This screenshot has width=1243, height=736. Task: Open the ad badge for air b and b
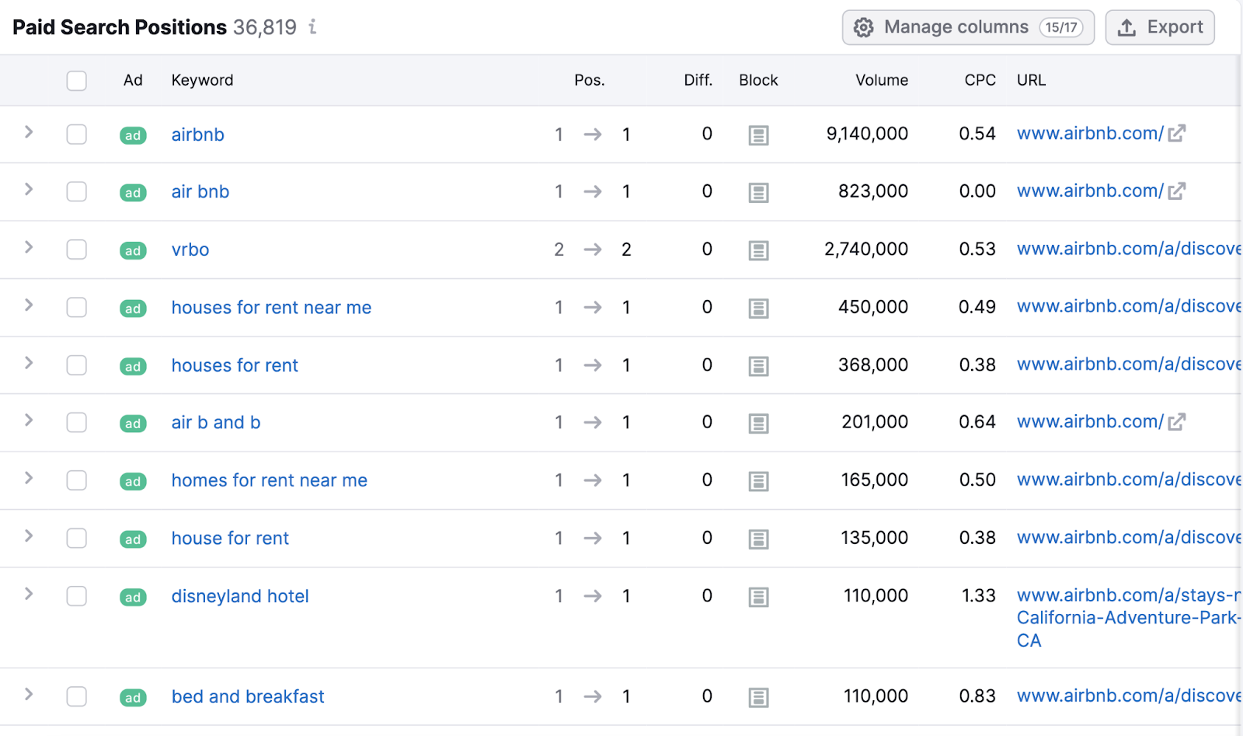pos(133,424)
